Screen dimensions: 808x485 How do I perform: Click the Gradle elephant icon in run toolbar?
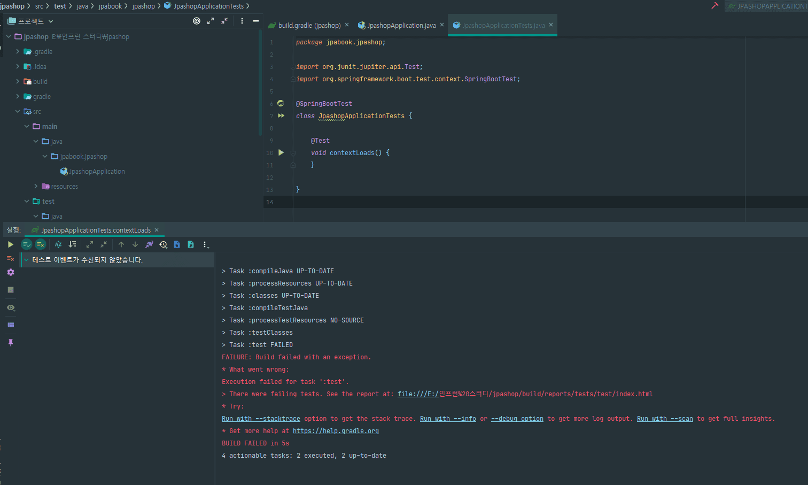[149, 244]
